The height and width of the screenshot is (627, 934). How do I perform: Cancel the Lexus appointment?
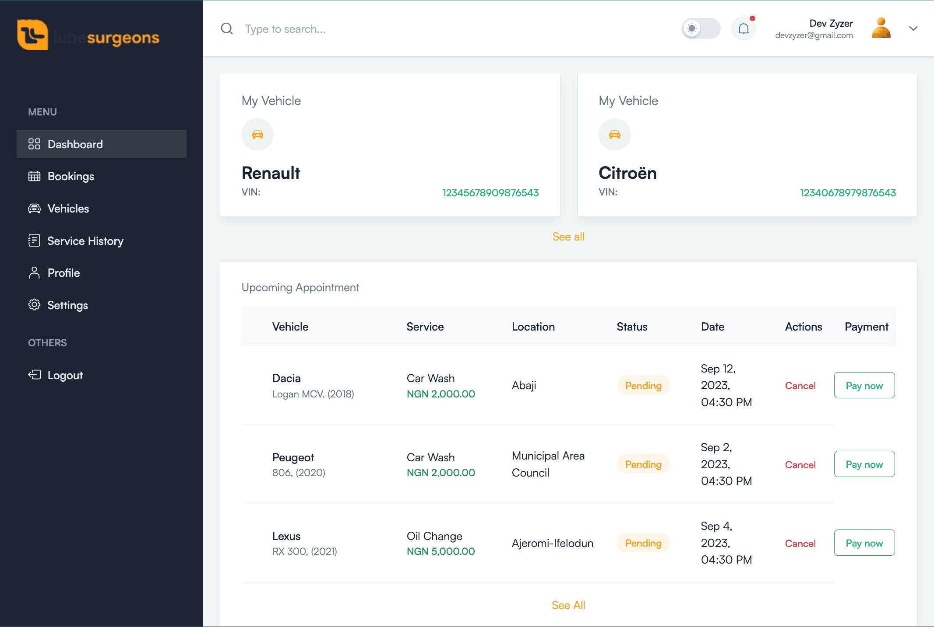[x=800, y=543]
